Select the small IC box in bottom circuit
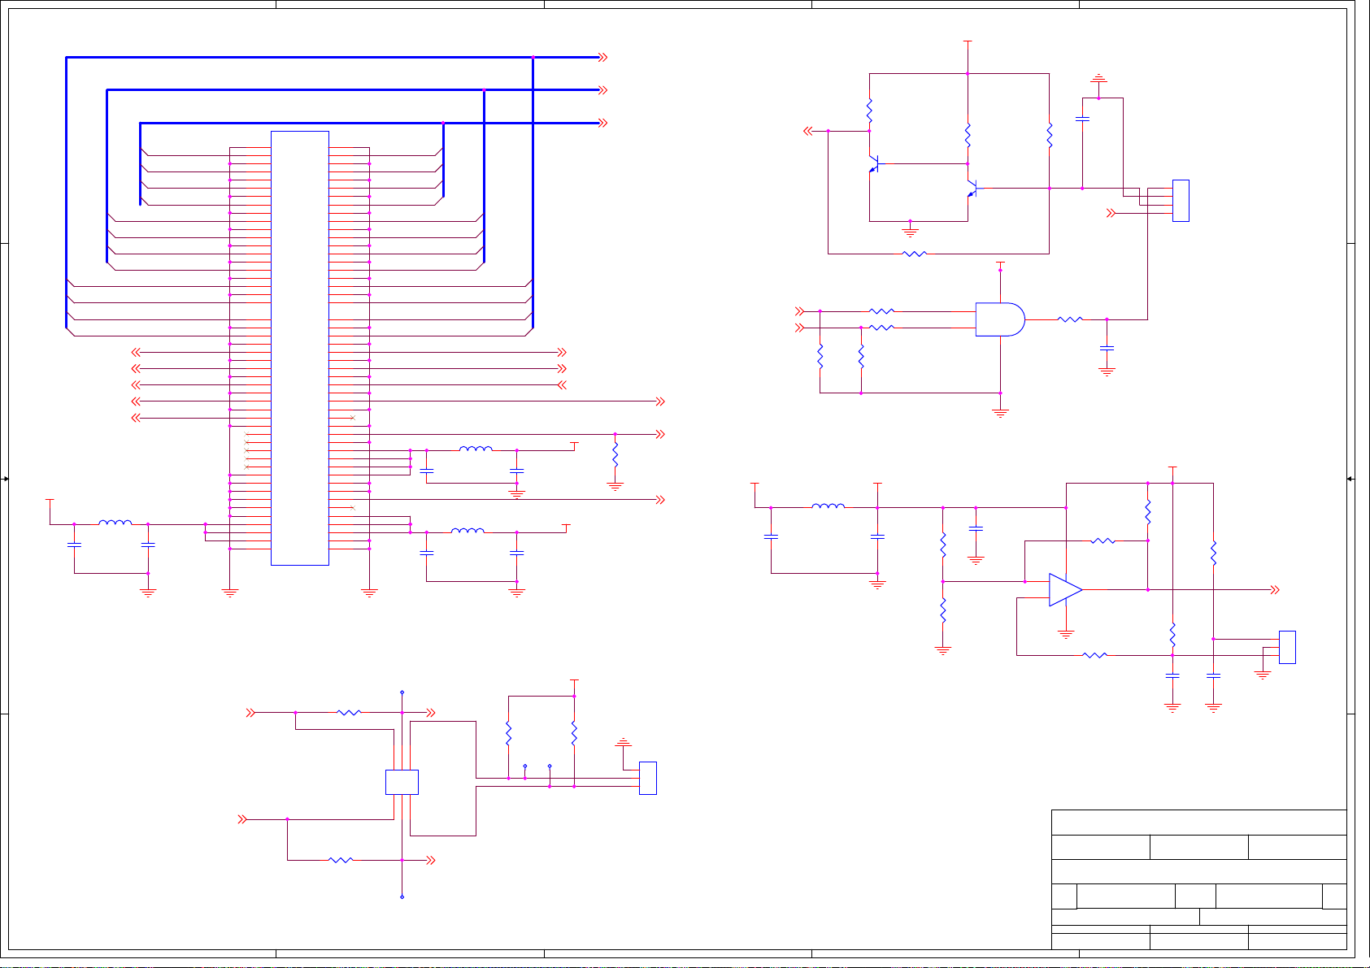Image resolution: width=1370 pixels, height=968 pixels. pos(402,782)
